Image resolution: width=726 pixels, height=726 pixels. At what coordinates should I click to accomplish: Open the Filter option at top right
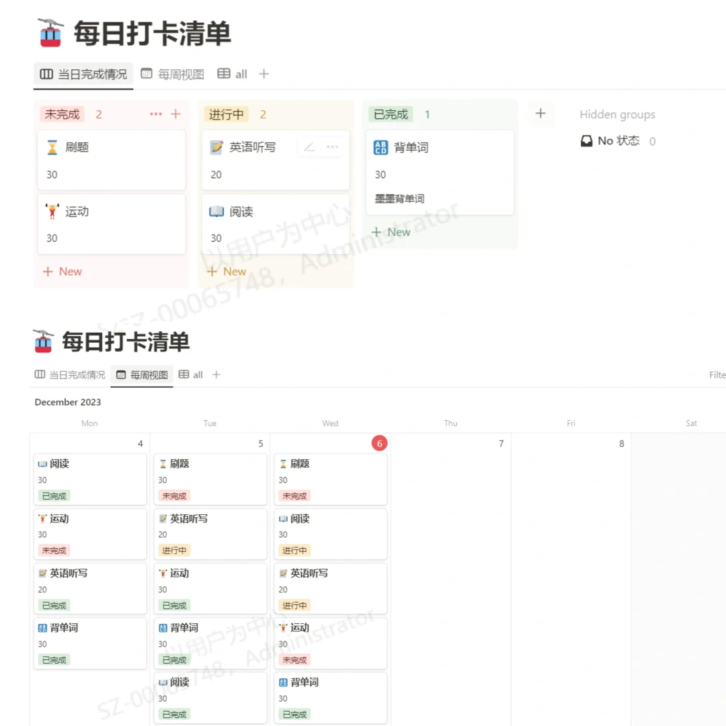click(717, 374)
